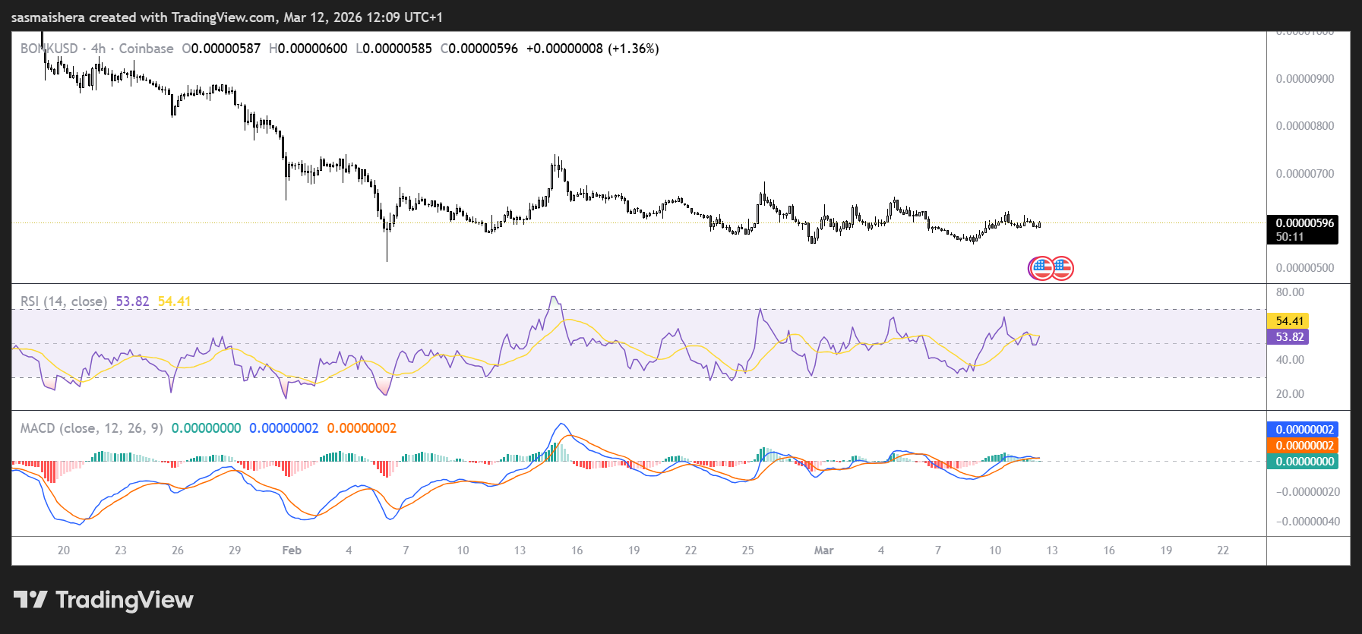1362x634 pixels.
Task: Click yellow 54.41 in the RSI legend
Action: (174, 301)
